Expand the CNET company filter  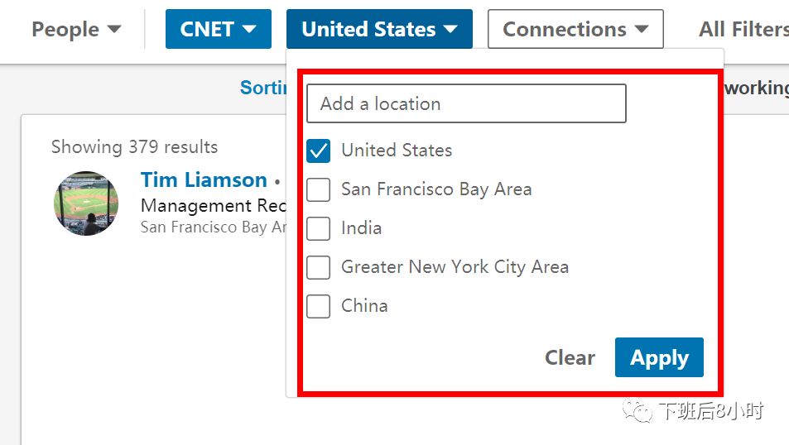click(x=219, y=30)
